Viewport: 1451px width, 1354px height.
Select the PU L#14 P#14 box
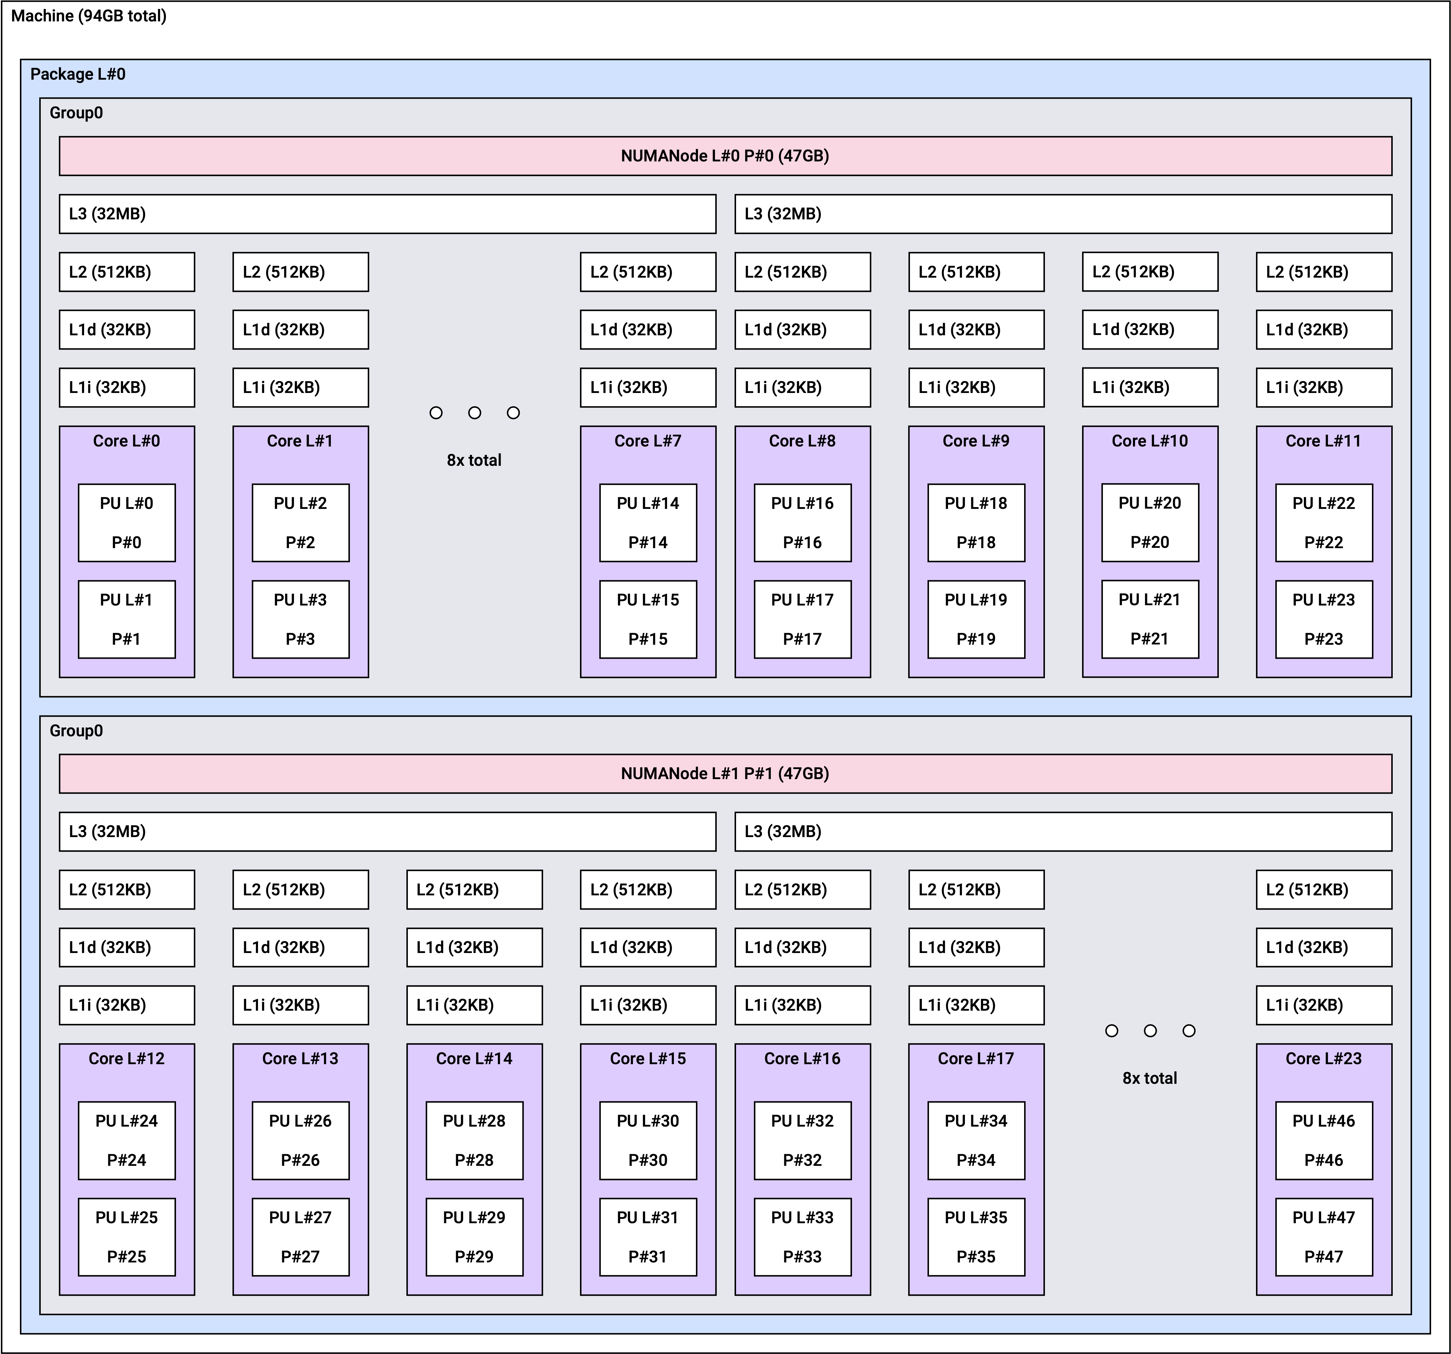(648, 523)
